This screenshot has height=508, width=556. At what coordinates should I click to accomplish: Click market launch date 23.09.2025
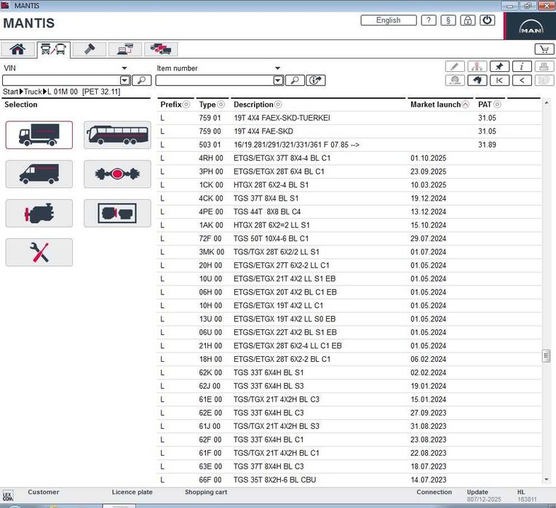point(429,172)
